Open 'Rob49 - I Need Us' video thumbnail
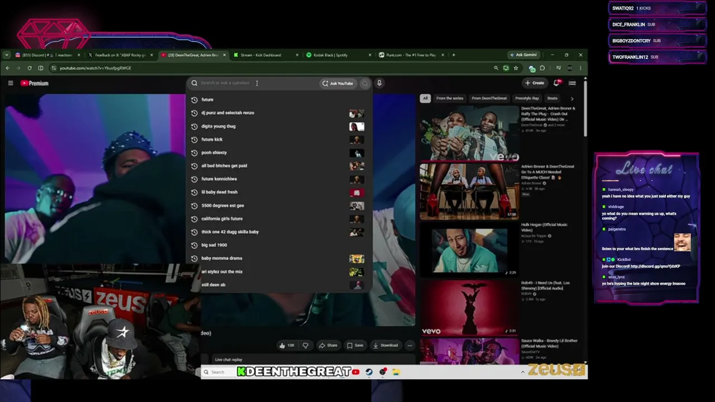715x402 pixels. 469,308
